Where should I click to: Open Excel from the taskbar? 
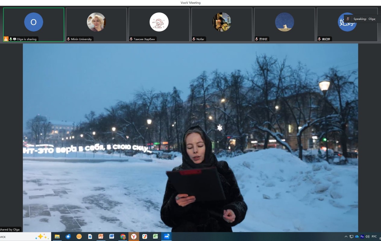click(x=155, y=236)
